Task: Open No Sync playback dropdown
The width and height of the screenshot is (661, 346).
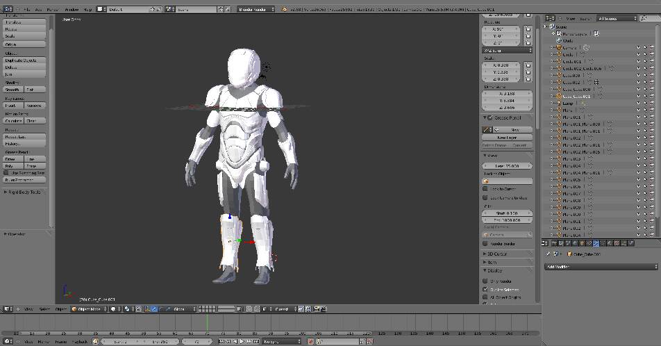Action: (x=282, y=341)
